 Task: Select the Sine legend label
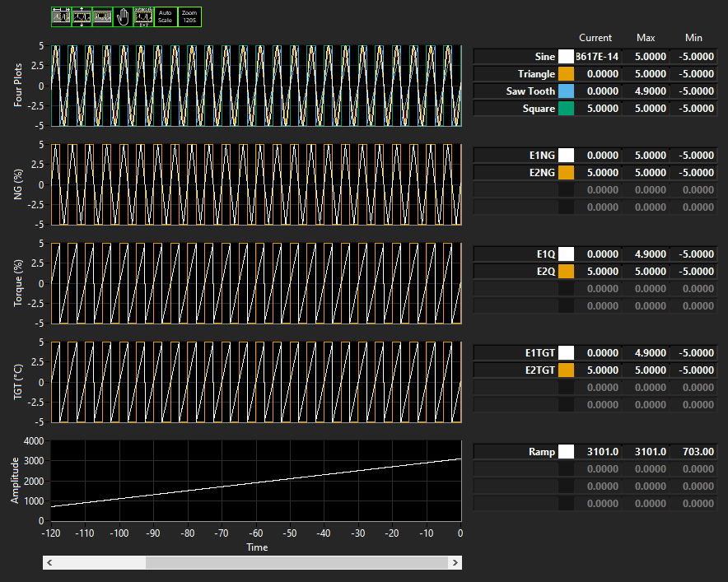(544, 57)
